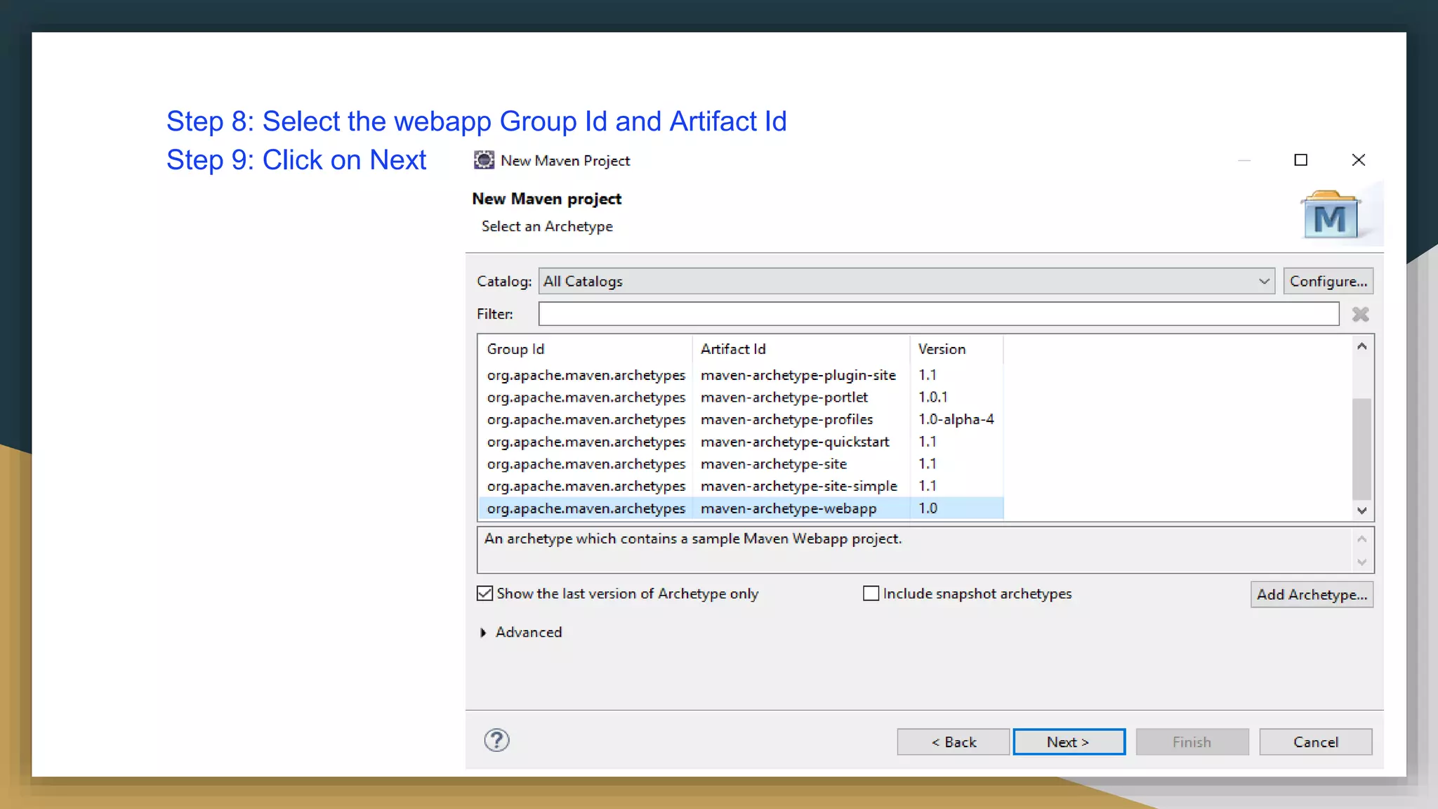Click the Configure... button
1438x809 pixels.
pyautogui.click(x=1328, y=281)
